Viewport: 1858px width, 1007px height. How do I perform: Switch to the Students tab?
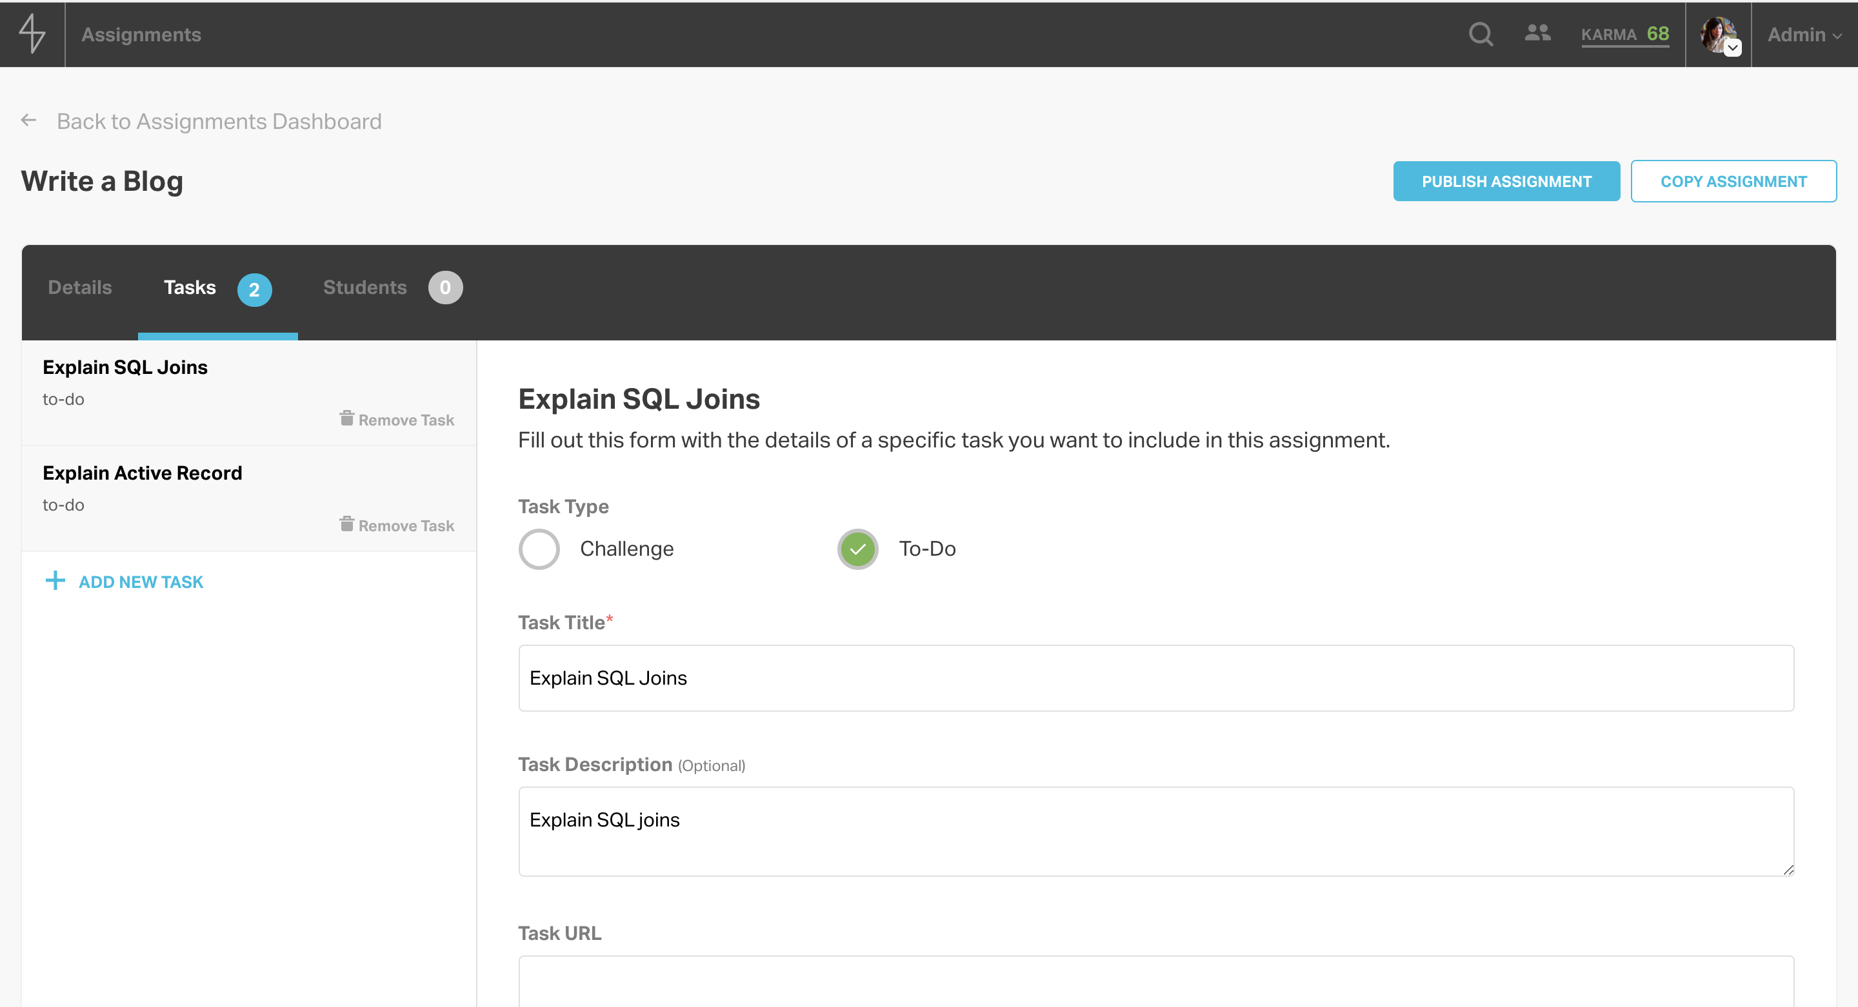365,288
